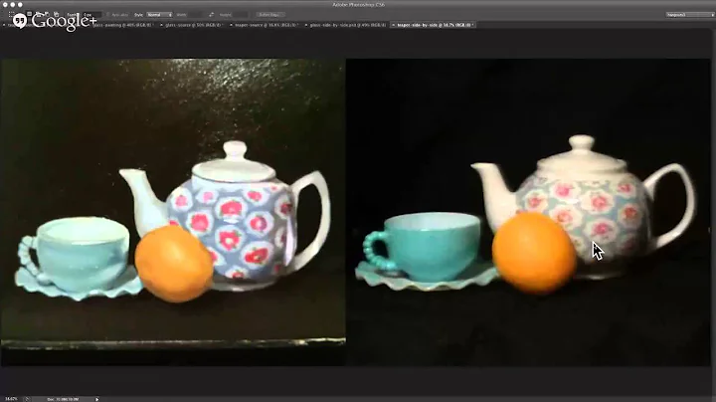Select the Intersect with selection mode icon

click(x=56, y=15)
